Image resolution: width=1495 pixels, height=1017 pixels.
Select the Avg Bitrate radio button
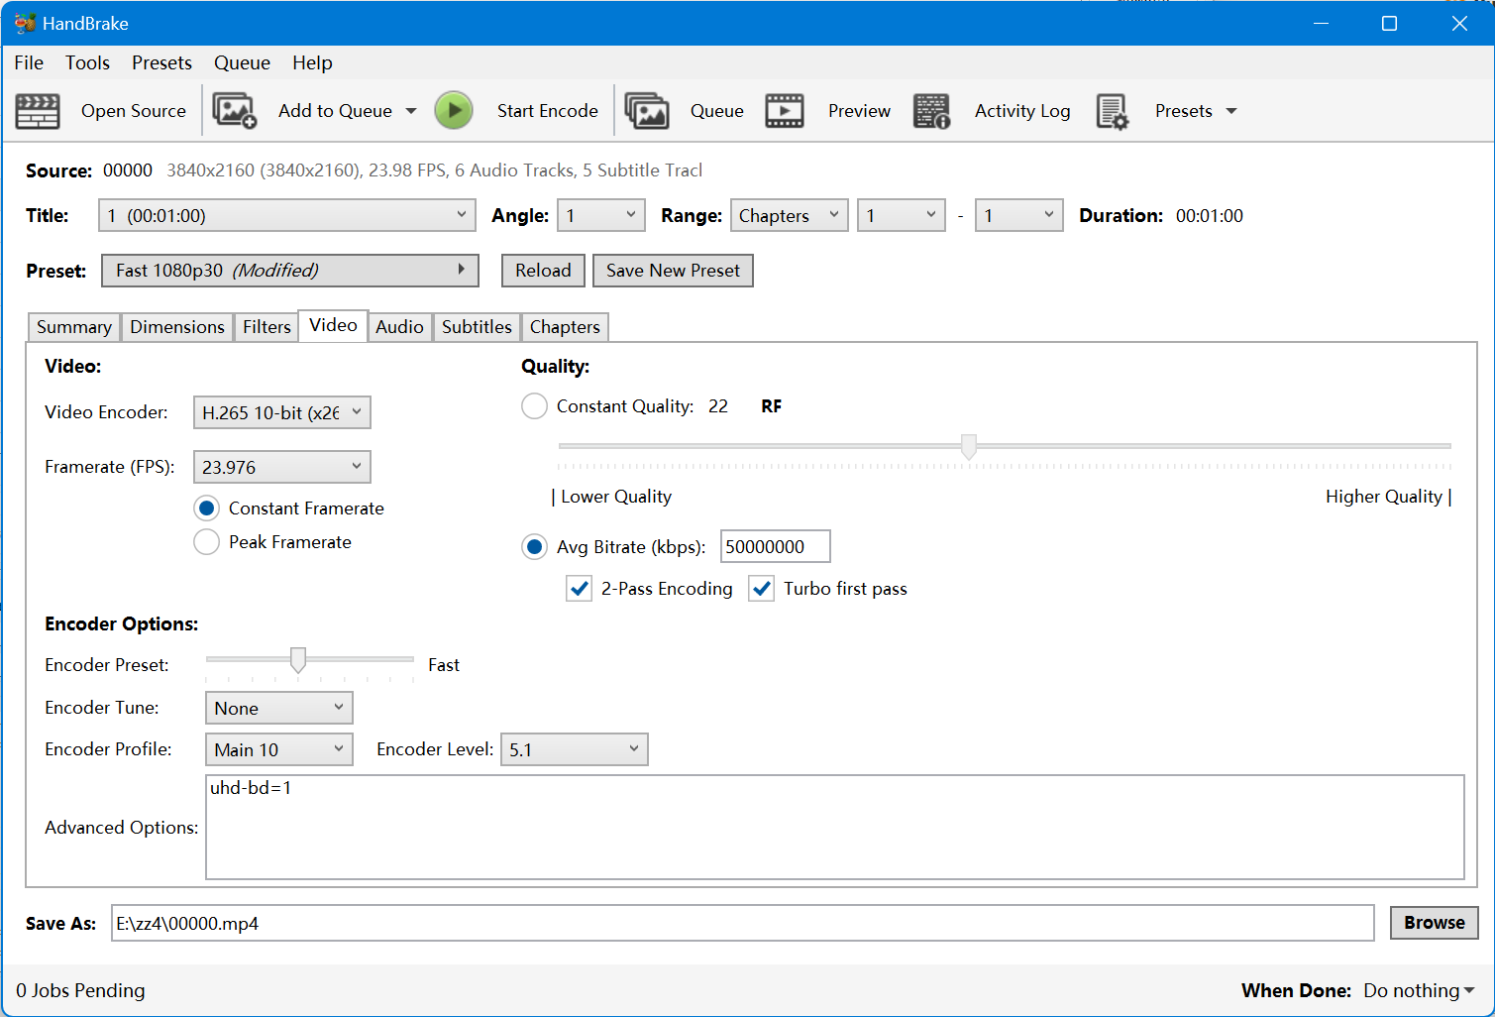[534, 547]
